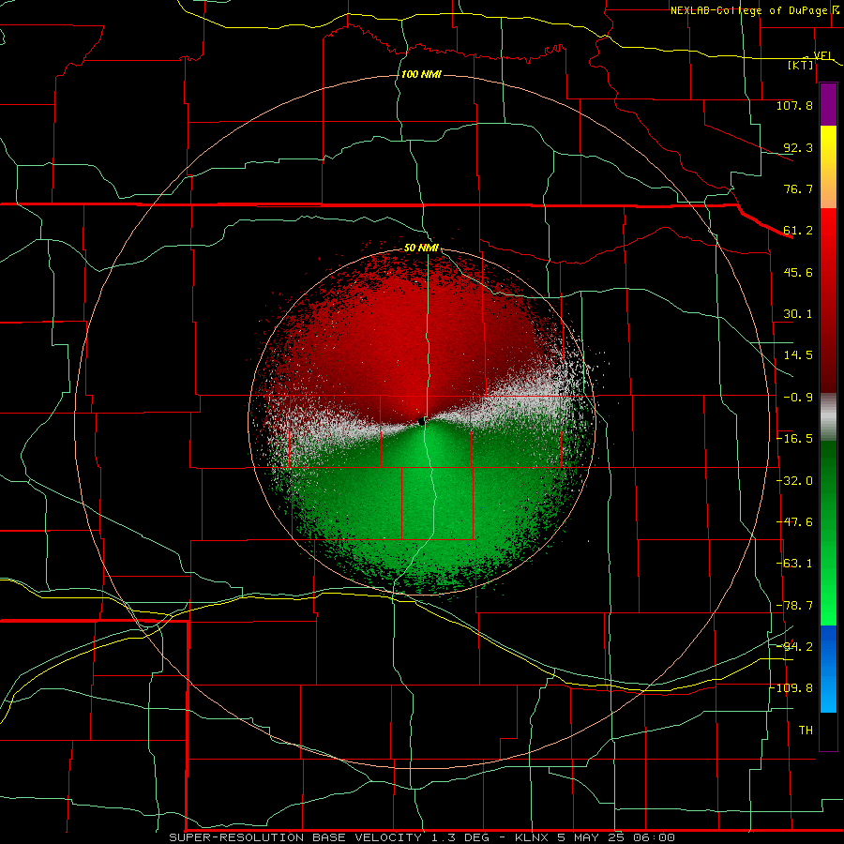Click the purple segment of the velocity color bar
Image resolution: width=844 pixels, height=844 pixels.
tap(828, 105)
